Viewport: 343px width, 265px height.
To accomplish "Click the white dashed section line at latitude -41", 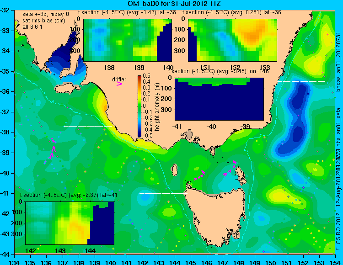I will [164, 193].
